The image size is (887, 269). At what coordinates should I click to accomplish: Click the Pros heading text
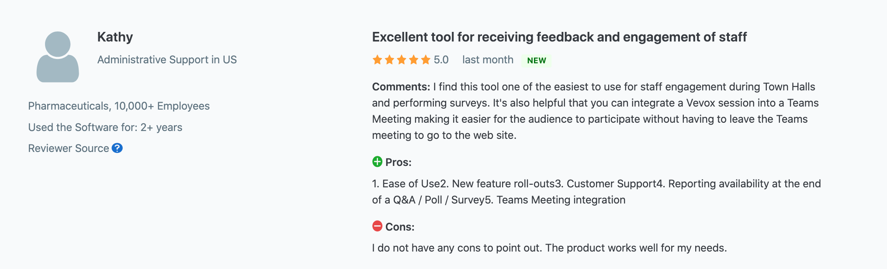tap(398, 162)
